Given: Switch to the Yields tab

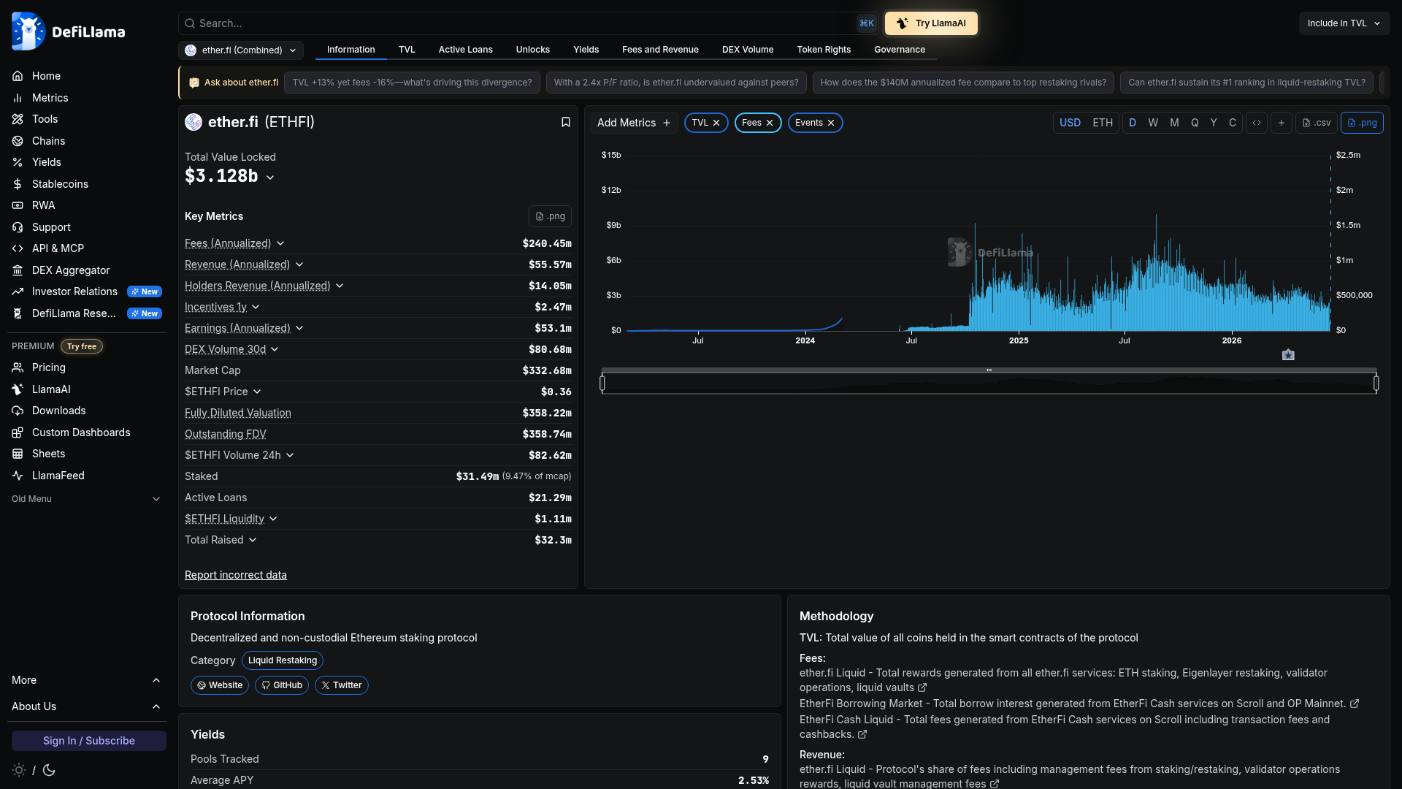Looking at the screenshot, I should coord(586,50).
